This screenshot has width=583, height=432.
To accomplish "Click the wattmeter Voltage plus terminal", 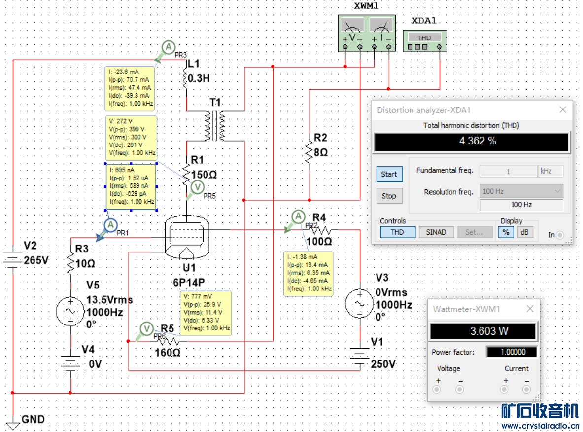I will point(437,389).
